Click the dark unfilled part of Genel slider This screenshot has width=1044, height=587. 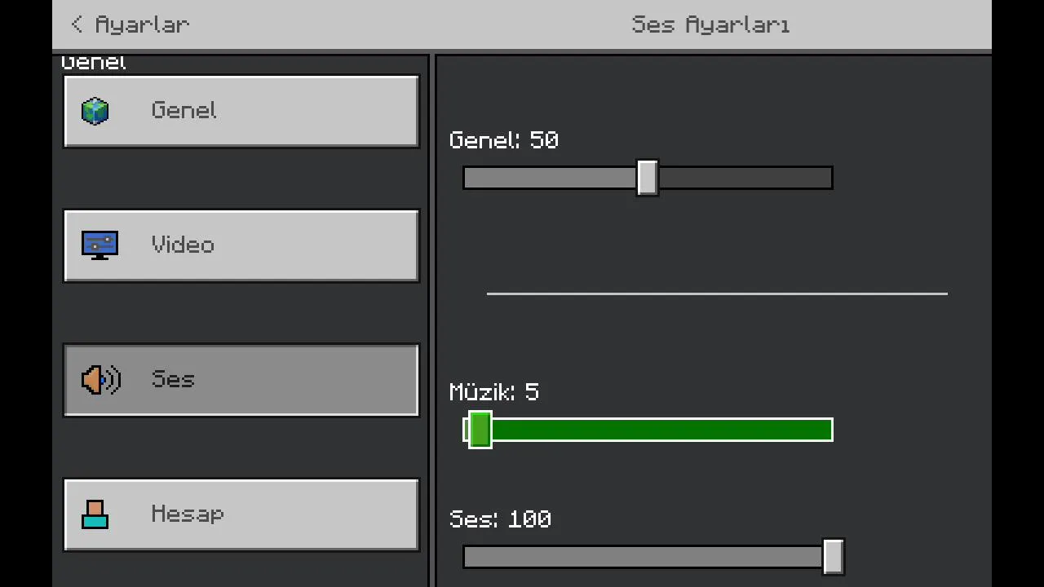pos(744,178)
